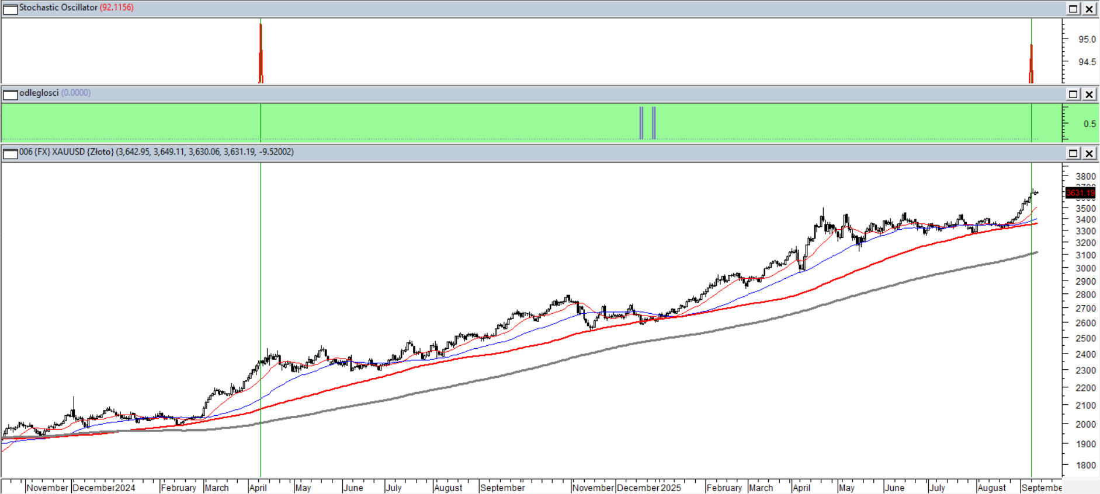This screenshot has width=1100, height=494.
Task: Click the red stochastic value 92.1156
Action: coord(117,8)
